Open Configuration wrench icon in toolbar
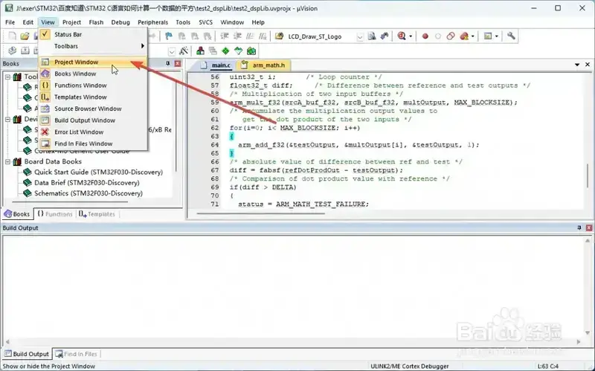This screenshot has width=595, height=371. (x=511, y=36)
